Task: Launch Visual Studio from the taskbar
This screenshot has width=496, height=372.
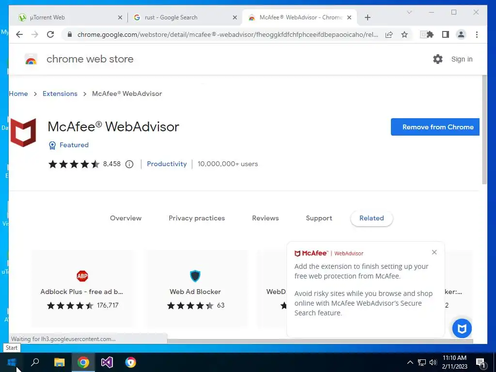Action: pos(107,362)
